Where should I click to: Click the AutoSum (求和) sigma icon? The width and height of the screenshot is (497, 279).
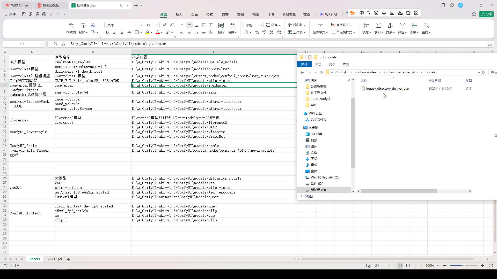378,25
